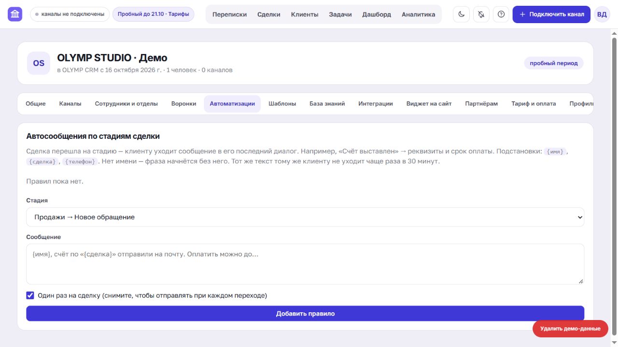618x347 pixels.
Task: Toggle the "Один раз на сделку" checkbox
Action: pyautogui.click(x=30, y=295)
